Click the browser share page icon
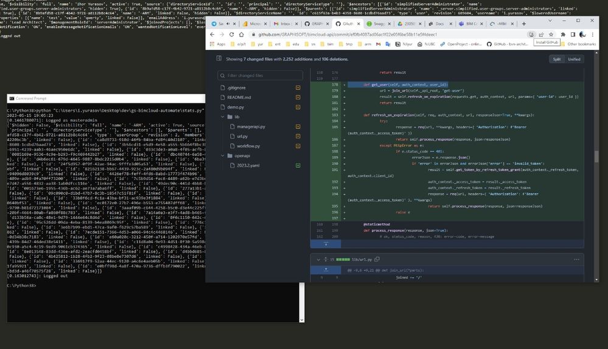This screenshot has height=349, width=608. 541,35
